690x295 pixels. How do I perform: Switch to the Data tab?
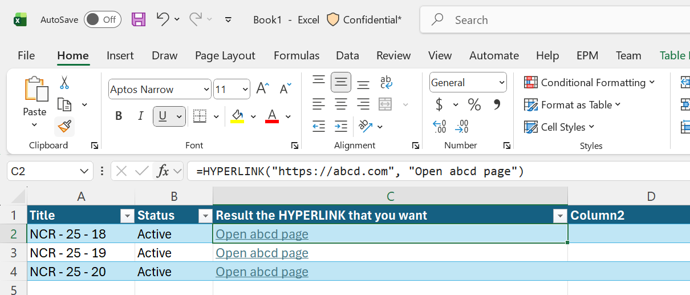tap(347, 55)
